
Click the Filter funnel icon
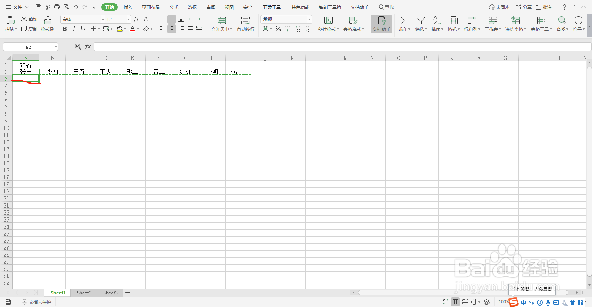coord(421,20)
